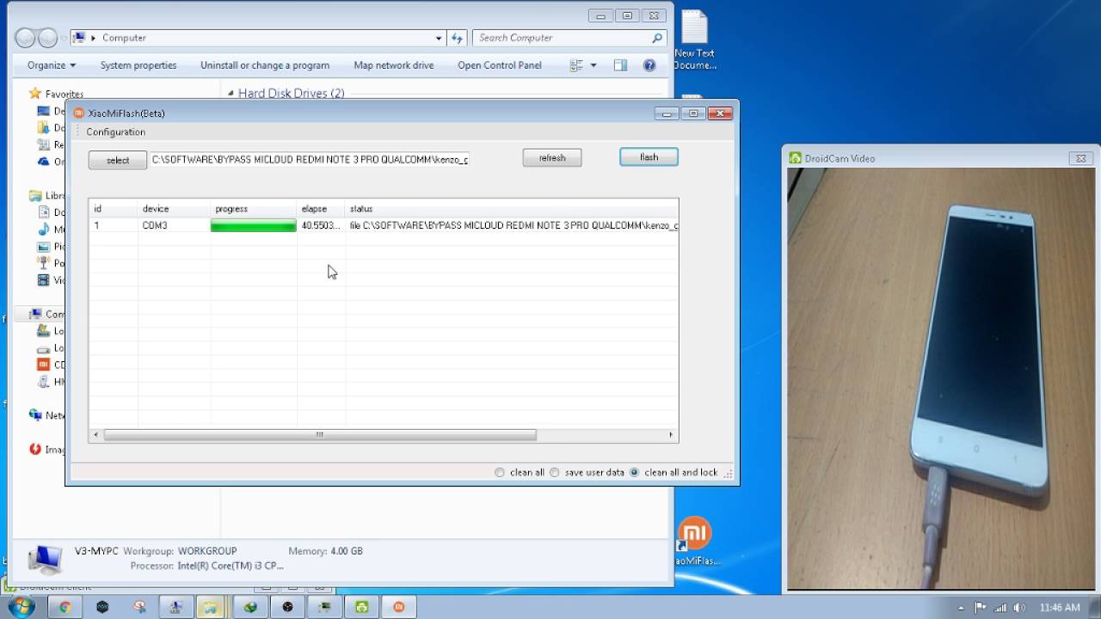This screenshot has width=1101, height=619.
Task: Open Action Center flag tray icon
Action: pyautogui.click(x=981, y=608)
